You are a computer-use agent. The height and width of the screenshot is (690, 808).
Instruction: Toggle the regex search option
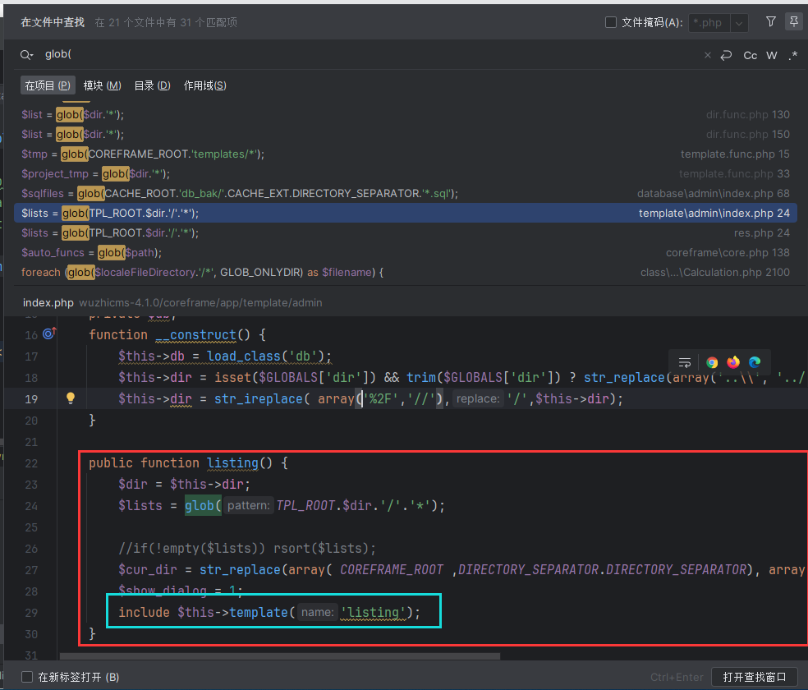point(792,55)
